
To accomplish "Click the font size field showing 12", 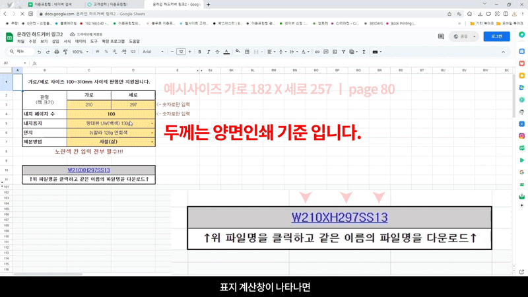I will (x=181, y=52).
